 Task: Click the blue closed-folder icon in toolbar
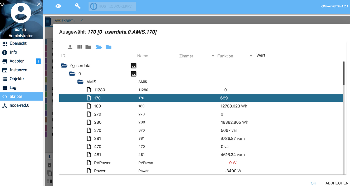click(x=108, y=47)
